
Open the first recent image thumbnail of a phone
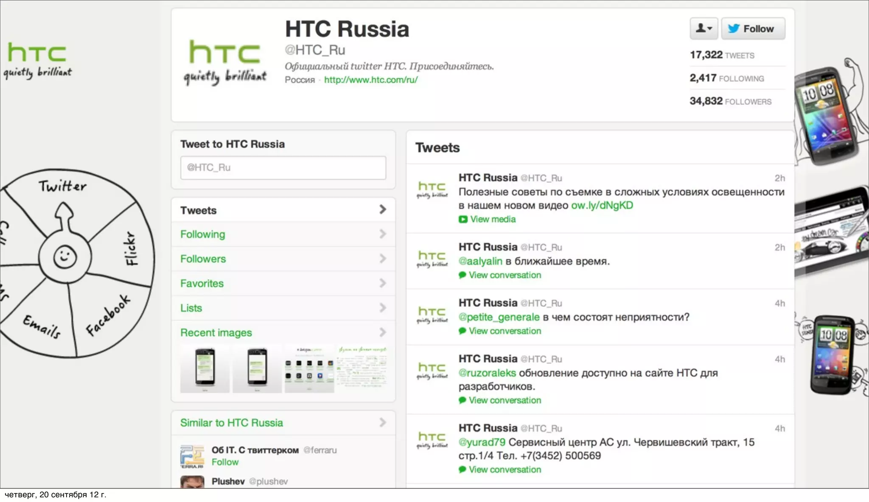pyautogui.click(x=205, y=369)
